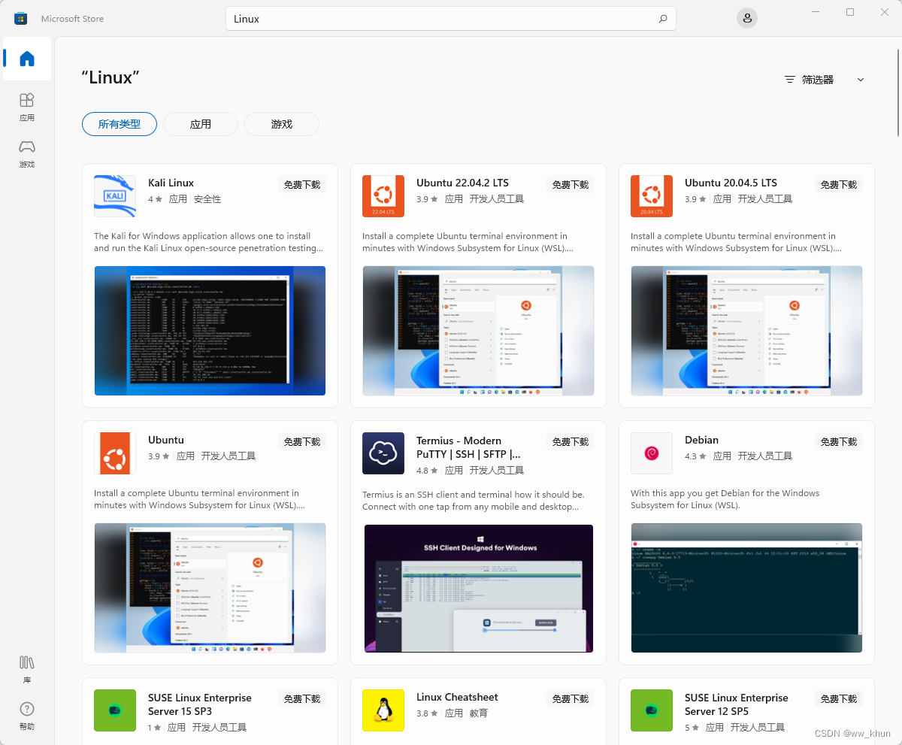The image size is (902, 745).
Task: Click 免费下载 for plain Ubuntu
Action: click(302, 441)
